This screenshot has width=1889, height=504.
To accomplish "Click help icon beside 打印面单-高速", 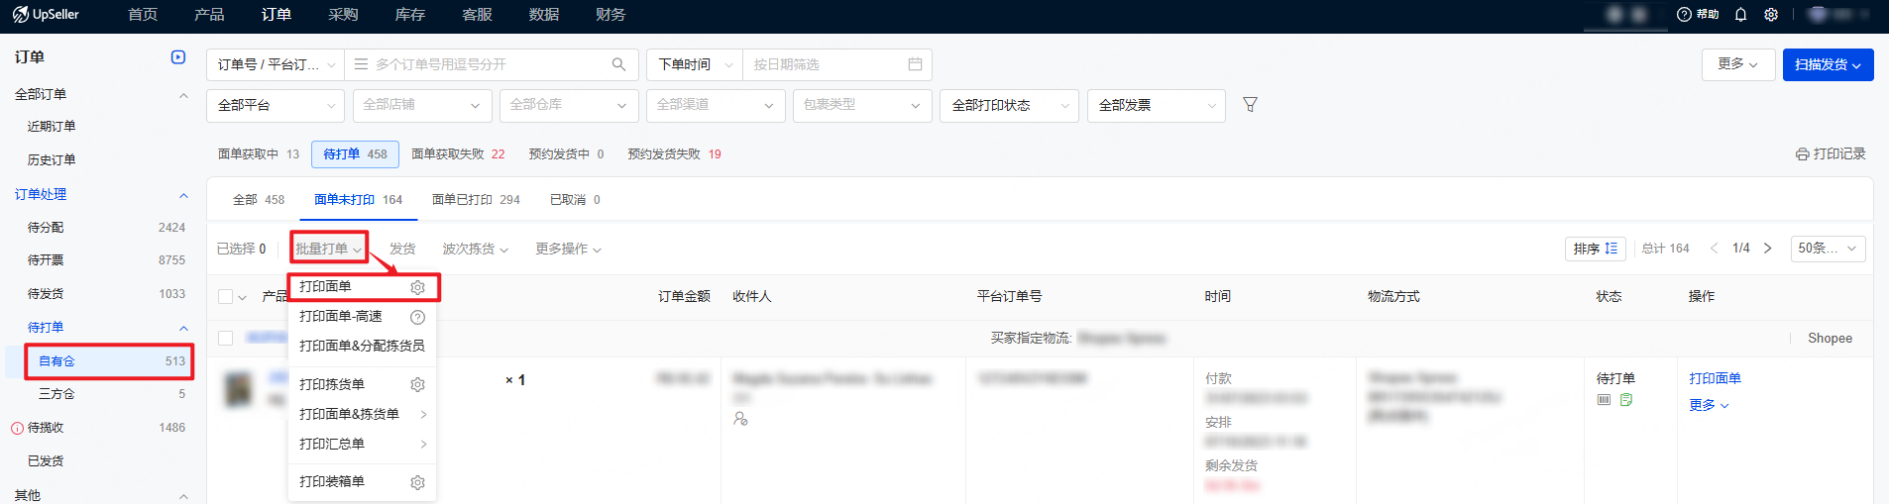I will pos(417,317).
